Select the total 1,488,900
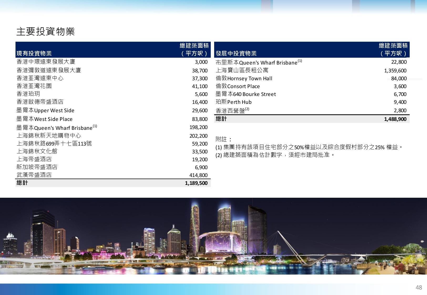This screenshot has width=427, height=295. 395,119
